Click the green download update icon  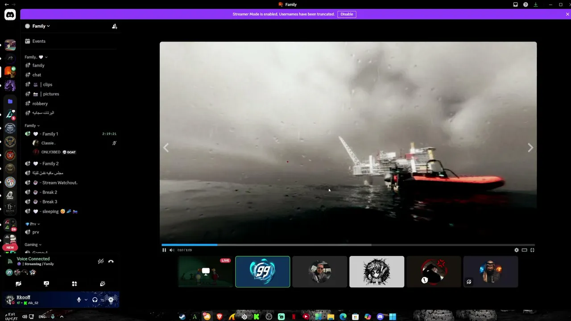pyautogui.click(x=536, y=4)
